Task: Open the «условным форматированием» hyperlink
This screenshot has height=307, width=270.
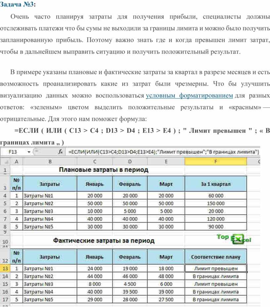Action: click(x=189, y=96)
